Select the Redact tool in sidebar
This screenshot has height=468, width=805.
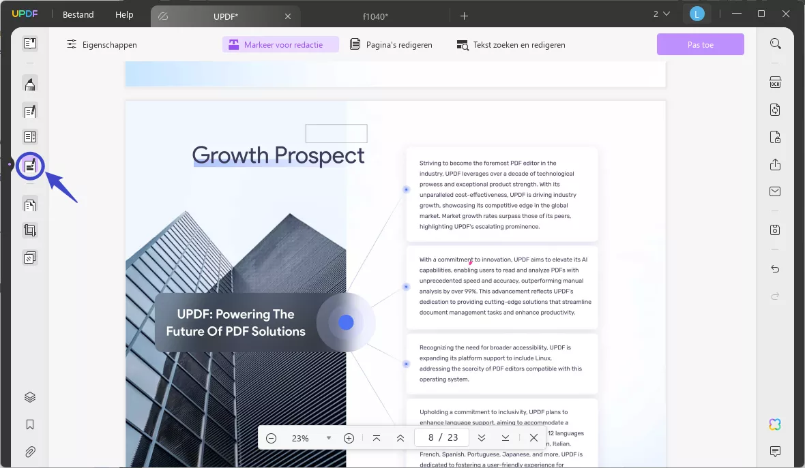pyautogui.click(x=30, y=166)
